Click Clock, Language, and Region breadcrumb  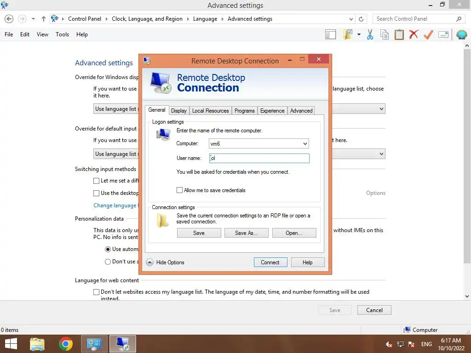pyautogui.click(x=147, y=19)
